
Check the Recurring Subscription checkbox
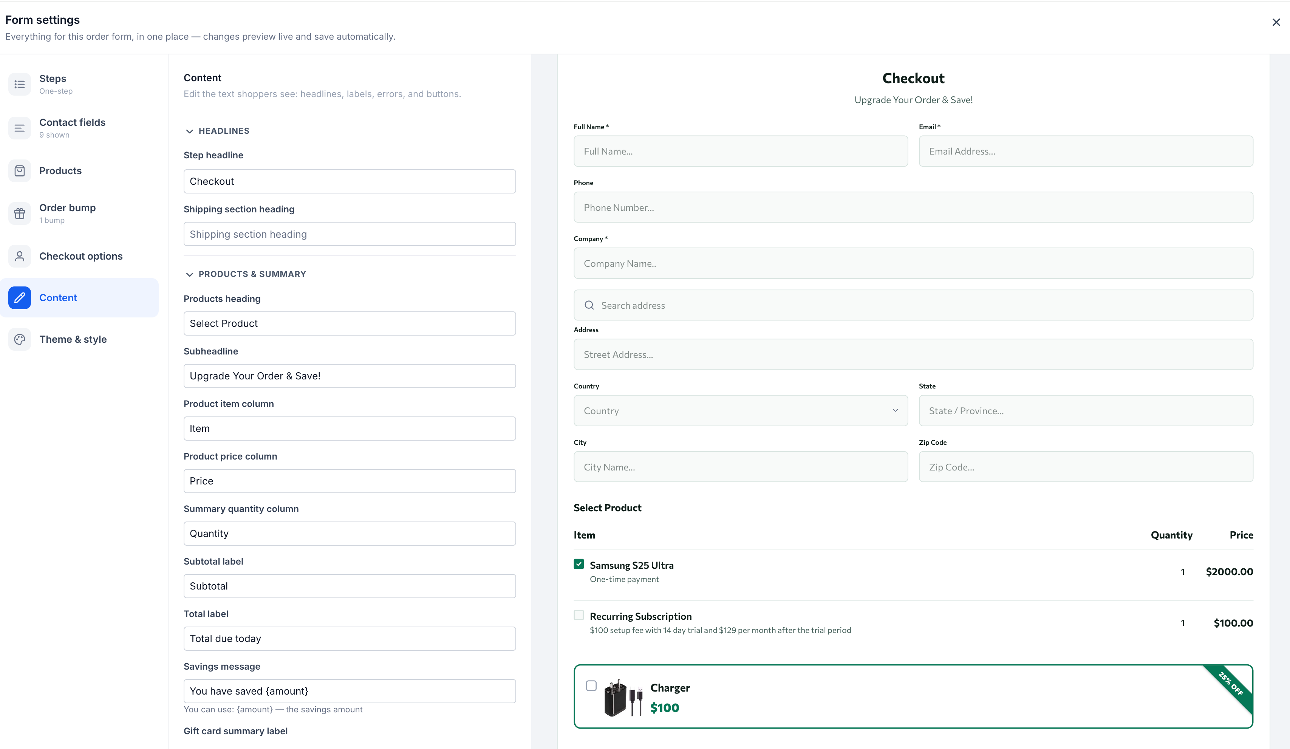(x=579, y=615)
